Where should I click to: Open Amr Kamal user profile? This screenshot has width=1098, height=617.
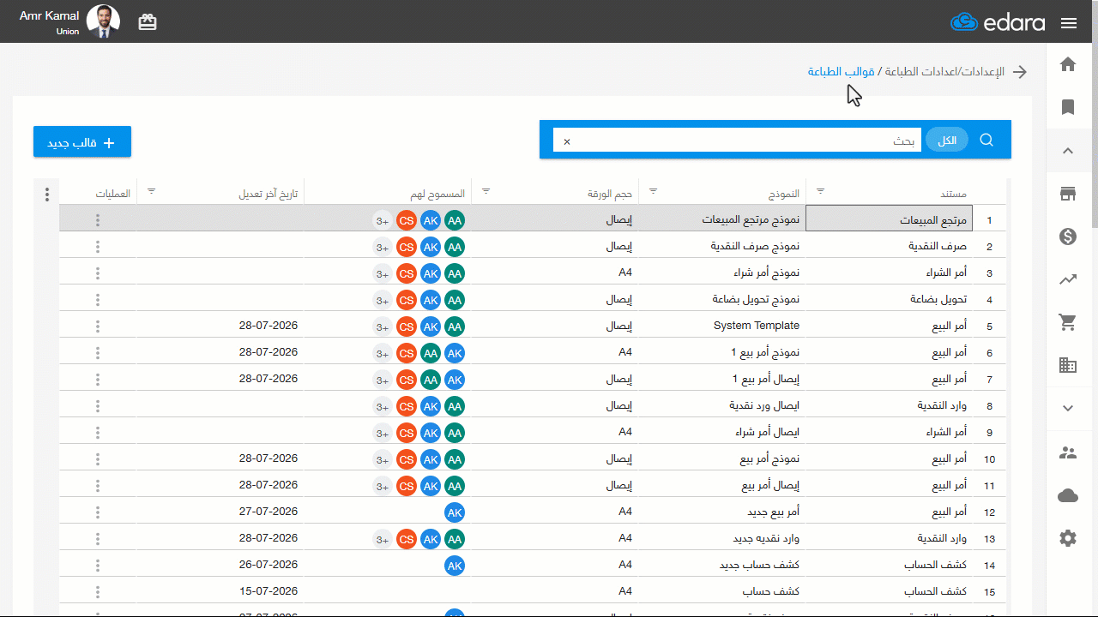coord(70,22)
